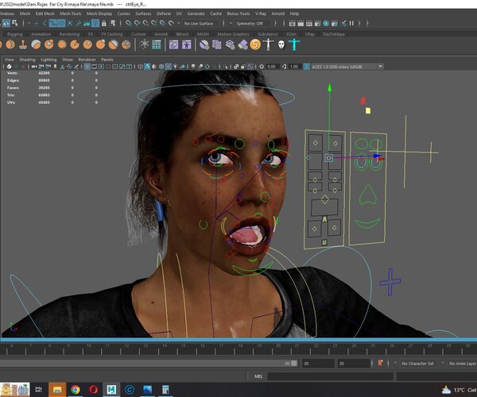Click the lock selection padlock icon
The width and height of the screenshot is (477, 397).
104,23
